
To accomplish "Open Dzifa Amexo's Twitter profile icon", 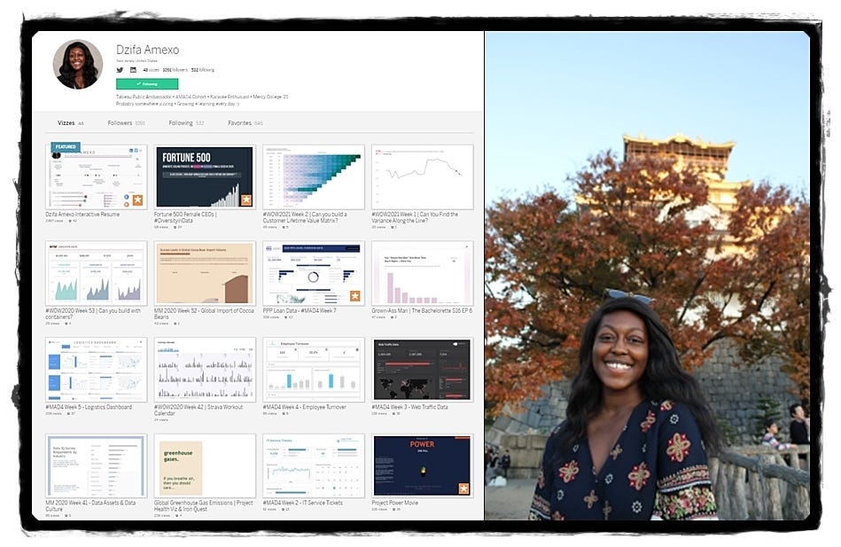I will point(120,70).
